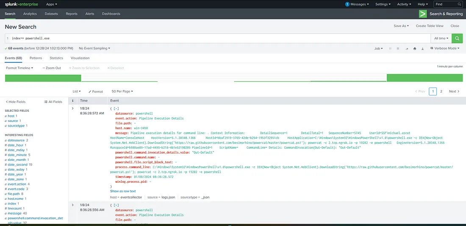
Task: Collapse second event JSON with [-]
Action: [116, 205]
